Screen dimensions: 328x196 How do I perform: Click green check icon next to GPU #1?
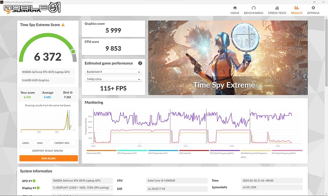pos(34,181)
